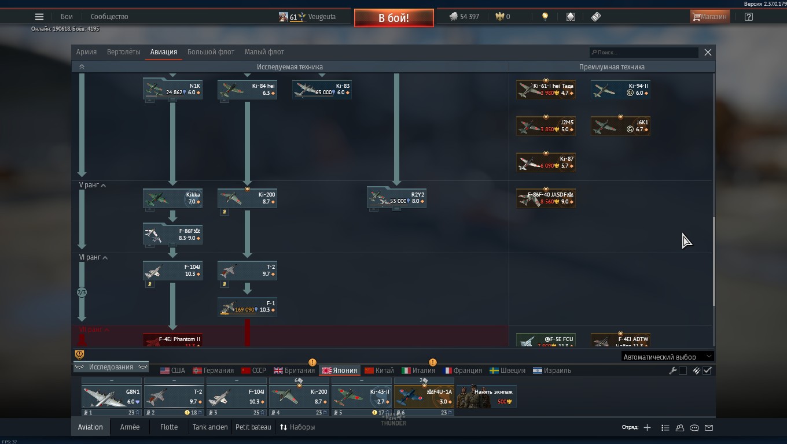This screenshot has height=444, width=787.
Task: Open the hamburger main menu
Action: (x=39, y=17)
